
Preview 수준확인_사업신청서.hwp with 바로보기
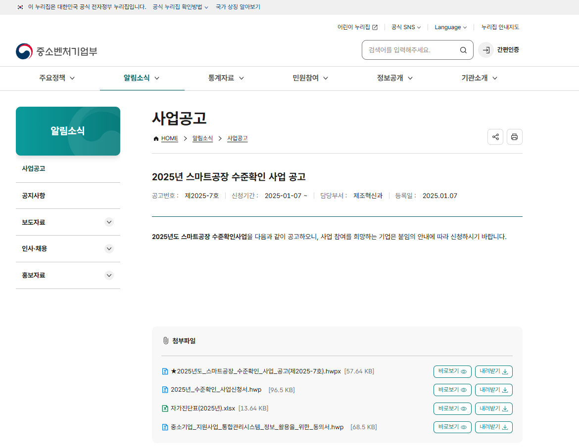coord(452,390)
